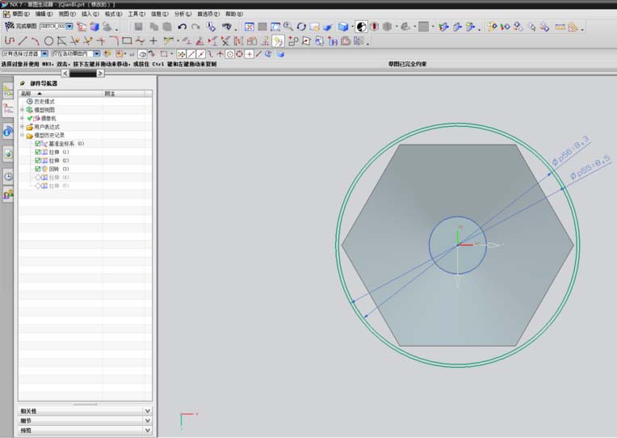The image size is (617, 438).
Task: Click the Undo arrow icon
Action: coord(182,27)
